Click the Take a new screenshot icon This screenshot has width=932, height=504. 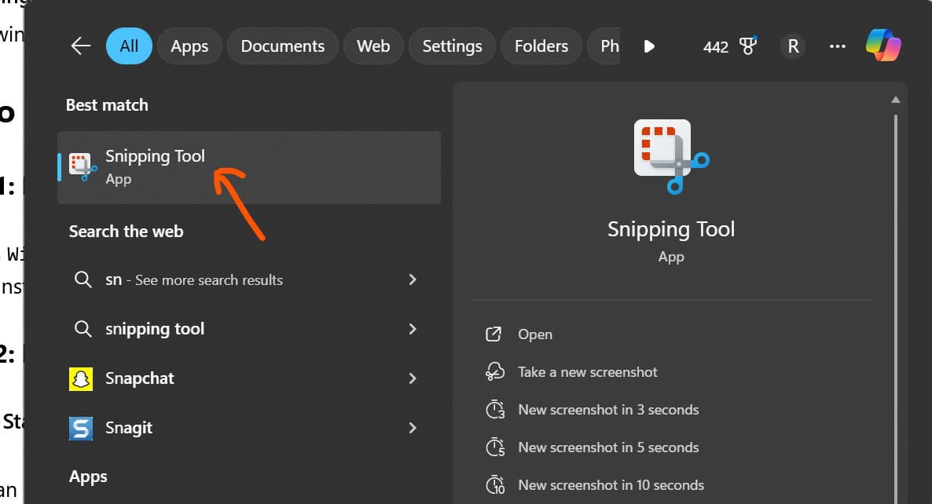494,371
